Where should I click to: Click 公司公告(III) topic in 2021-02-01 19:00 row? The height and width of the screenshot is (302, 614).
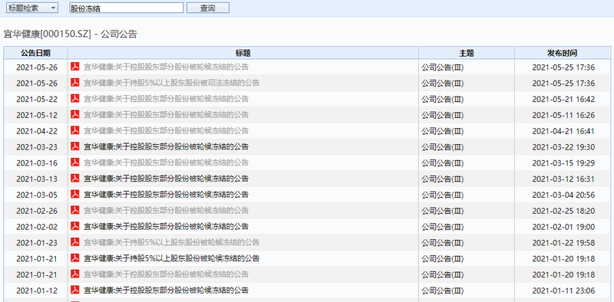(x=443, y=227)
